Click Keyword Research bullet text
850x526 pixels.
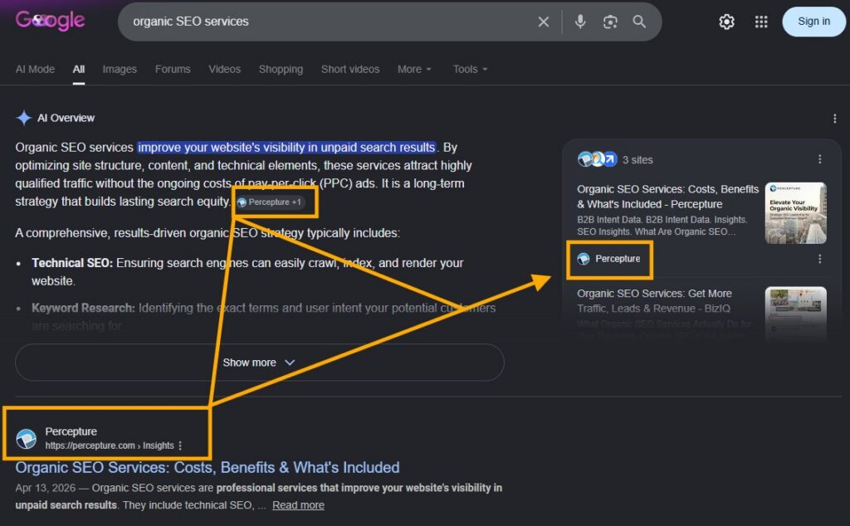(x=263, y=316)
